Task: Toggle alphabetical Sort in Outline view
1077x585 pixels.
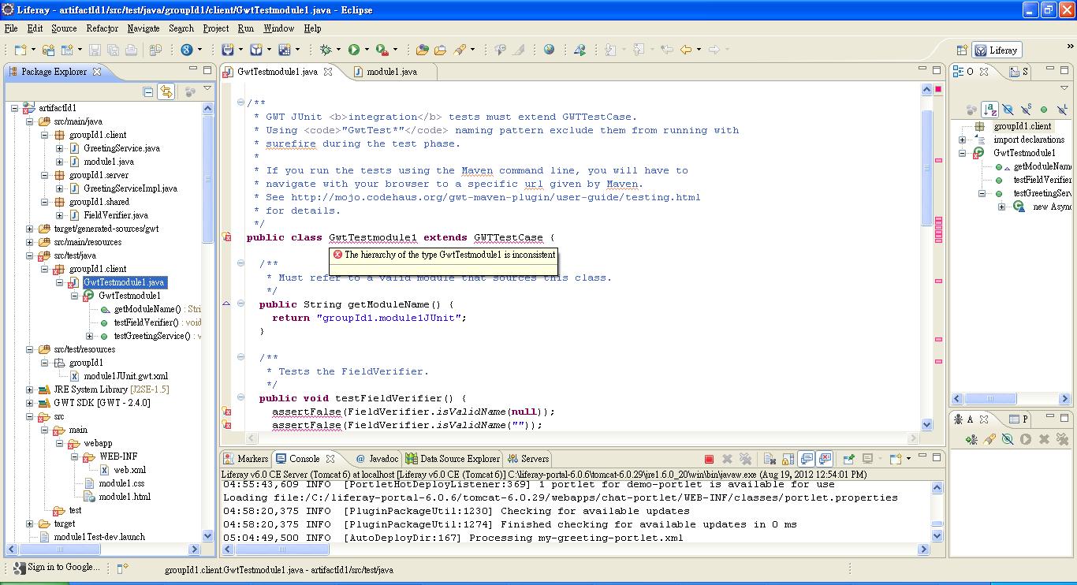Action: (989, 110)
